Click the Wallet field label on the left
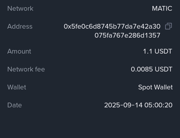 click(17, 87)
